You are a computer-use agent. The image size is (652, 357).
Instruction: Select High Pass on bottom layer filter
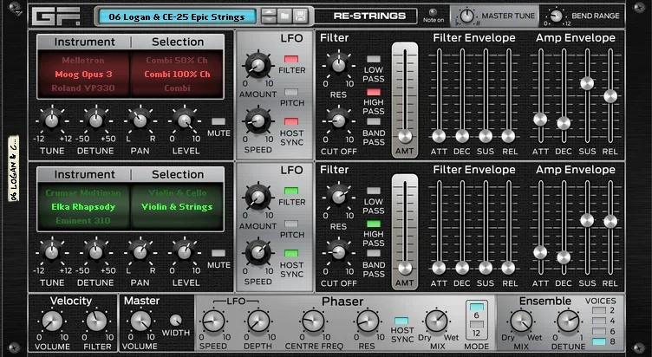[374, 224]
